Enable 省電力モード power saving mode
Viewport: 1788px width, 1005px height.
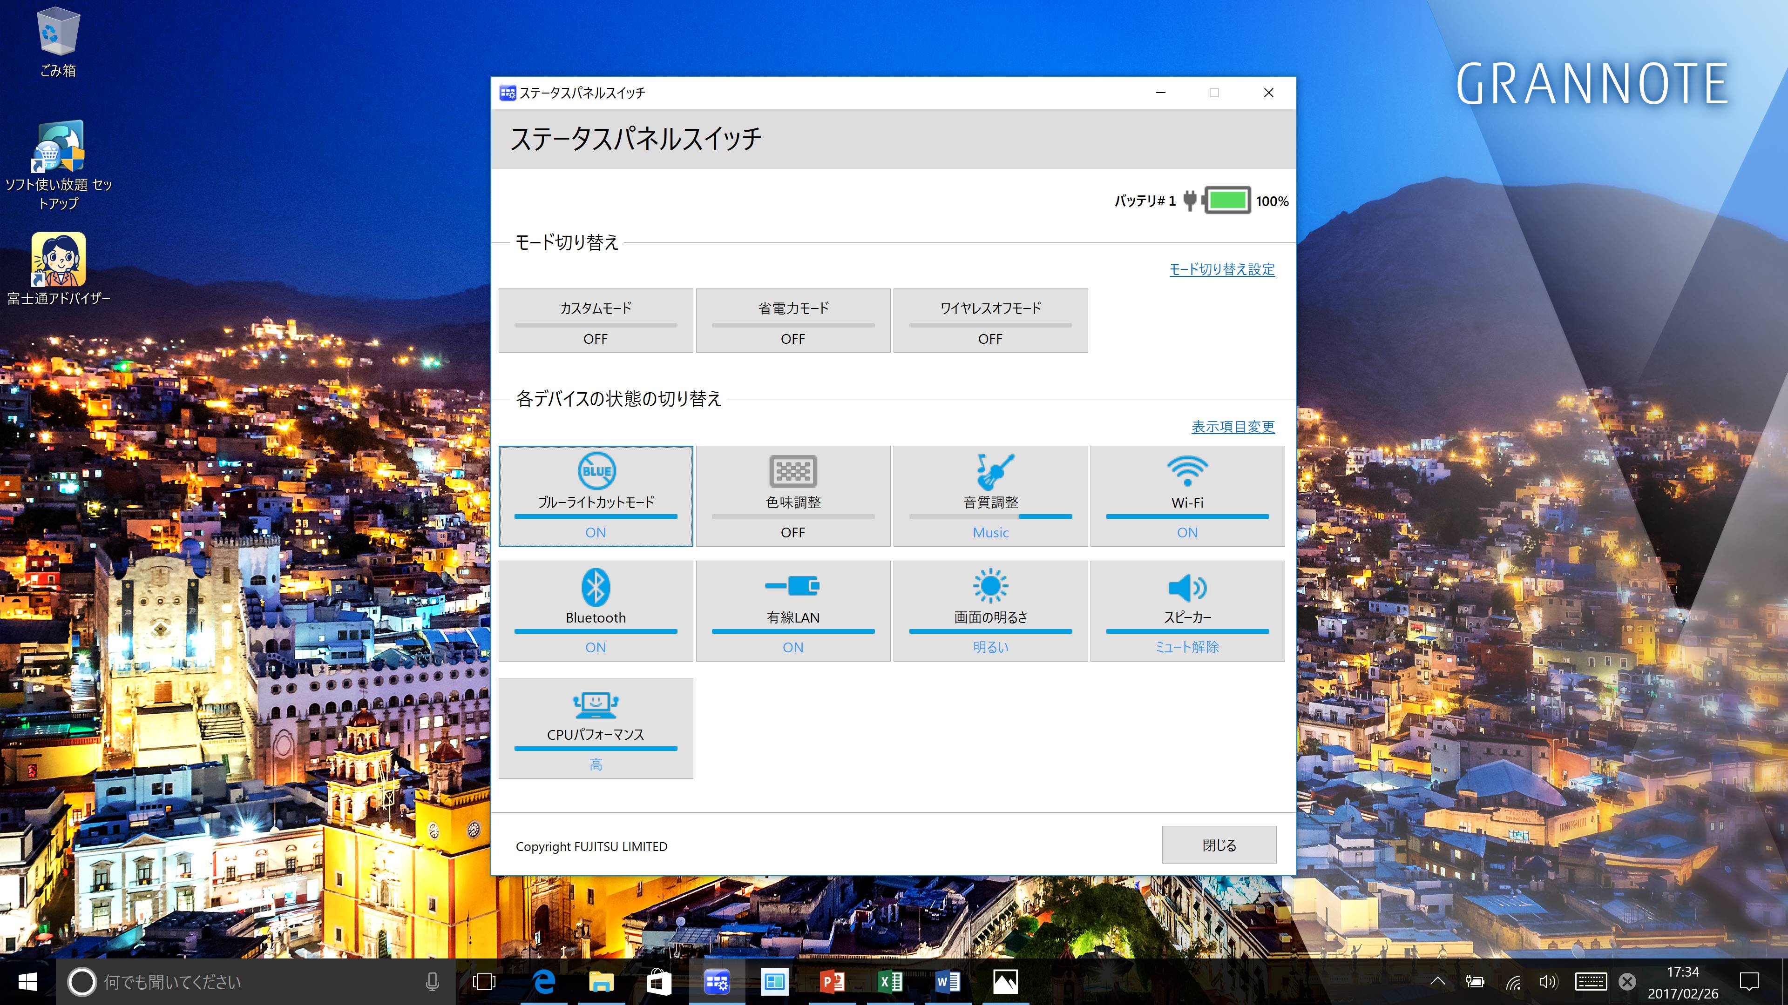[x=792, y=321]
